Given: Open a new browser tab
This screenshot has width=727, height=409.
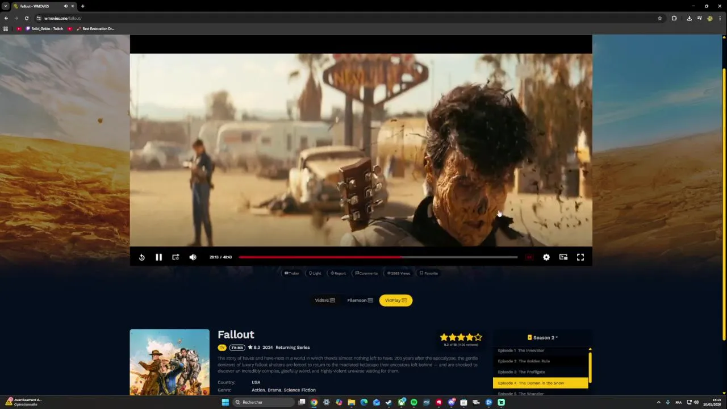Looking at the screenshot, I should [x=82, y=6].
